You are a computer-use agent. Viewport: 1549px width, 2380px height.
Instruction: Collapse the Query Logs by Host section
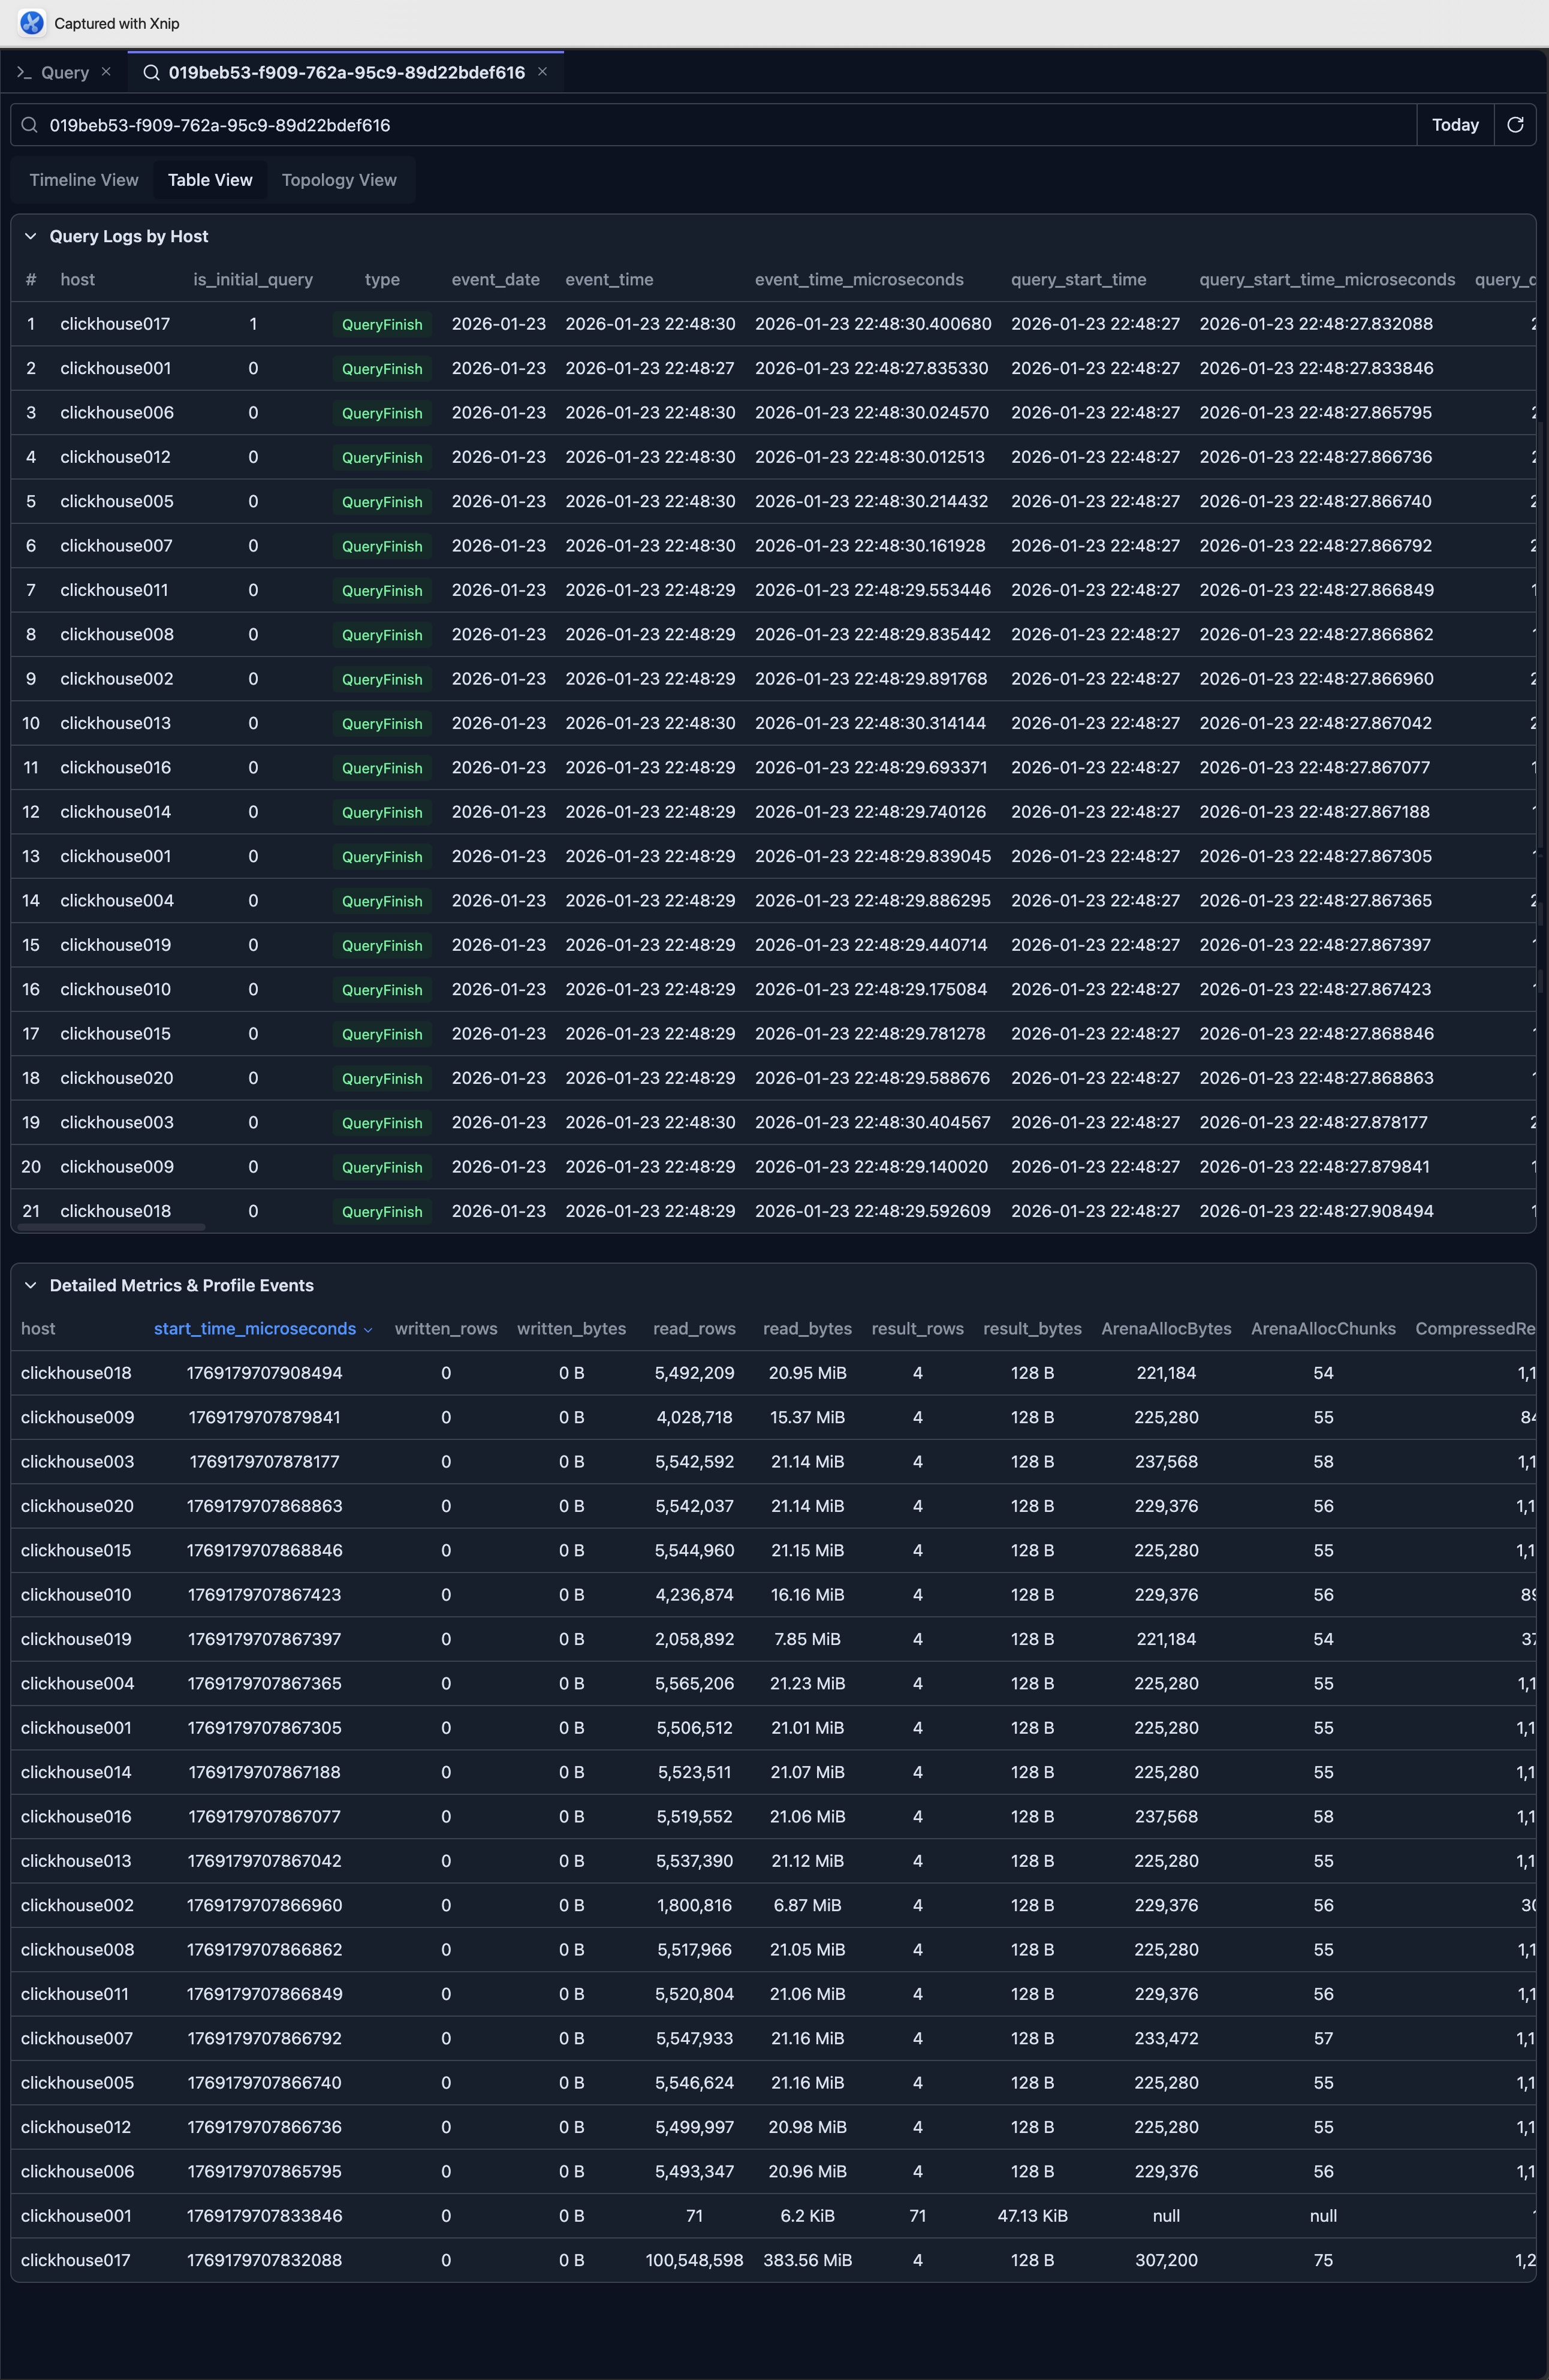pos(32,236)
